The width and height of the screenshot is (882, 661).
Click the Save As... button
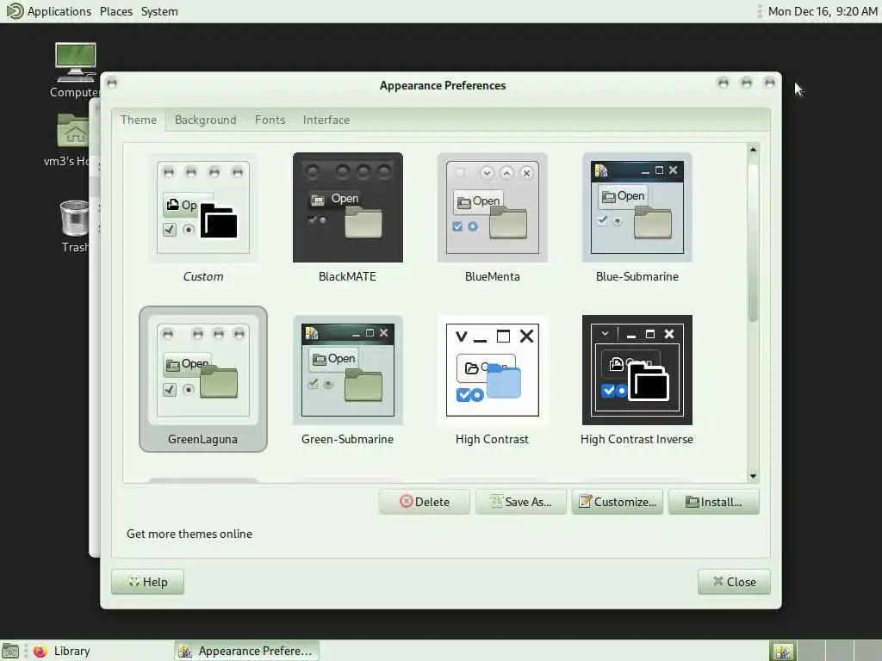pos(520,502)
